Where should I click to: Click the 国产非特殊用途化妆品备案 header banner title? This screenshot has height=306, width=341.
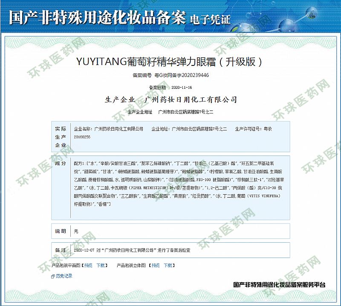point(97,18)
